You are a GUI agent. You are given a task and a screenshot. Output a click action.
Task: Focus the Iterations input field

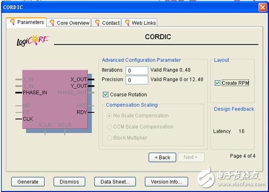[137, 70]
